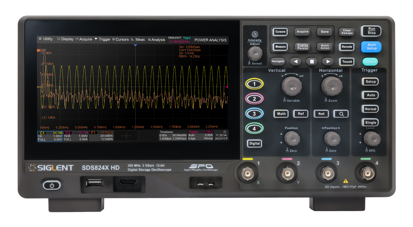Expand the F1 FFT(C2) math descriptor box

point(101,136)
